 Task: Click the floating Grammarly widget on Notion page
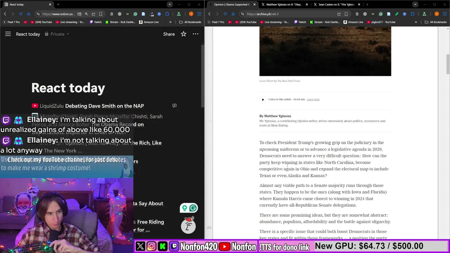(x=189, y=208)
